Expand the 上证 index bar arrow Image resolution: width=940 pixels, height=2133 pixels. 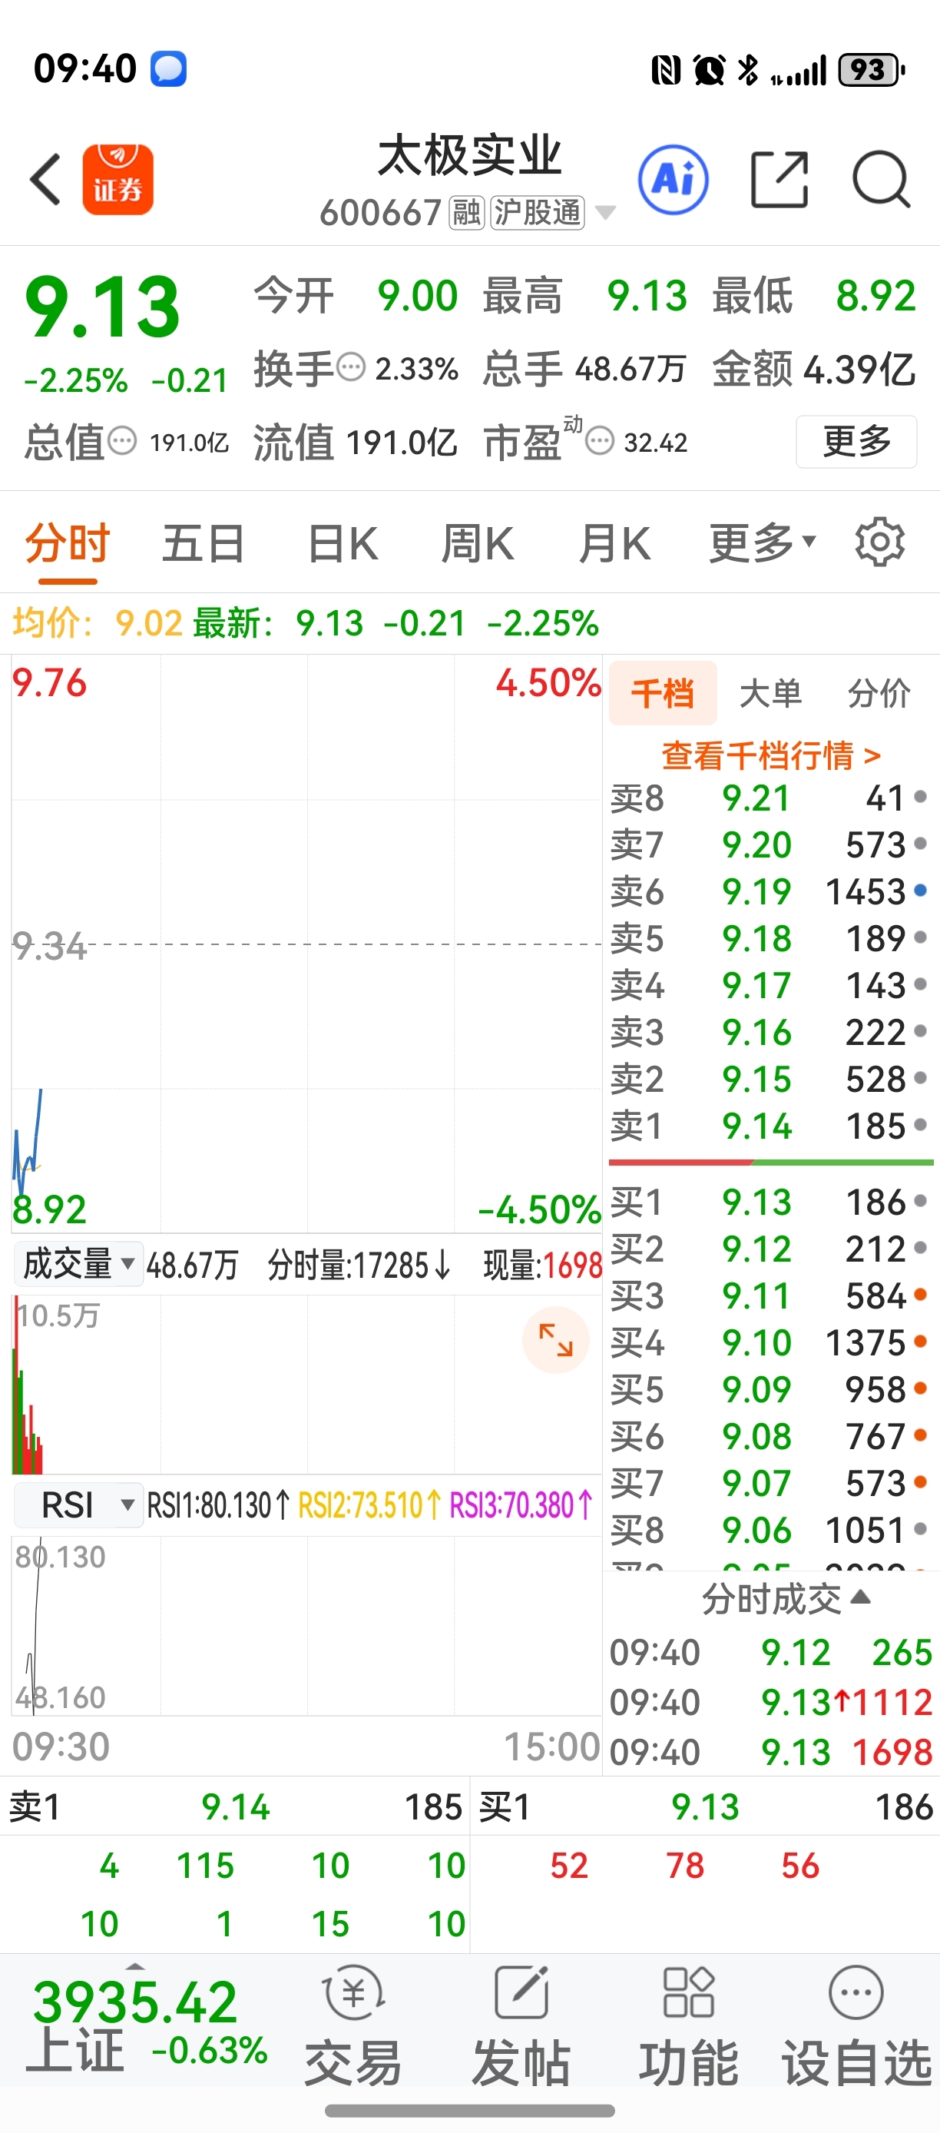pos(135,1965)
